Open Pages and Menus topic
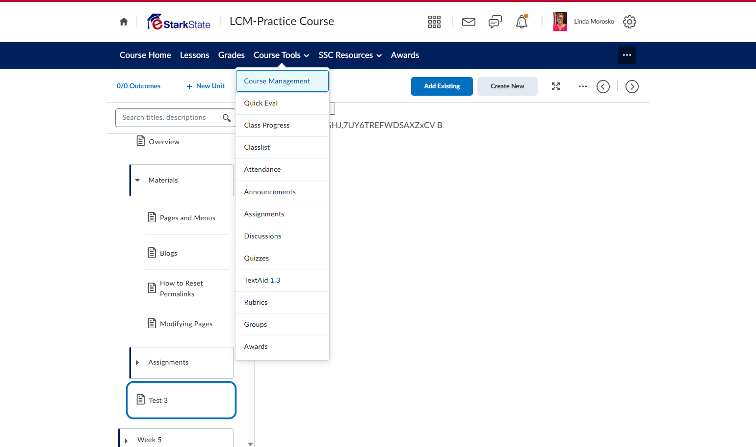 [x=187, y=218]
